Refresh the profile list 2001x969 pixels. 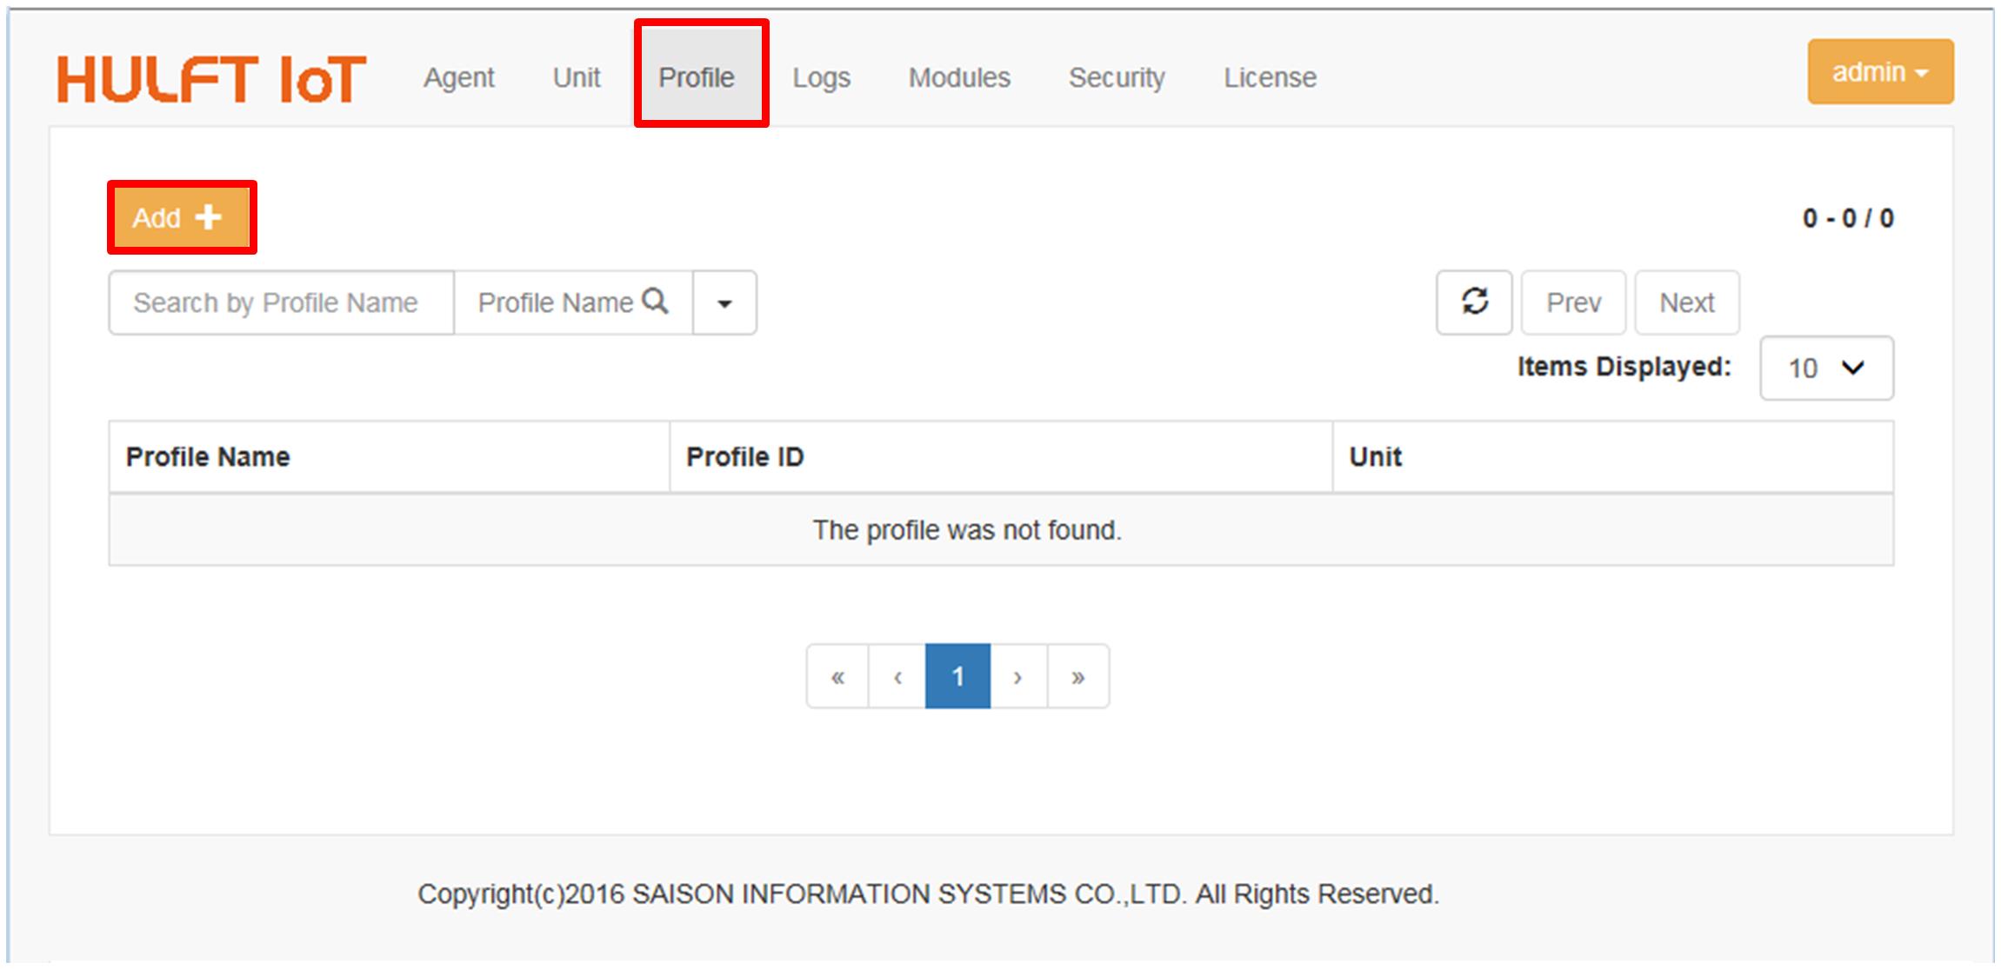tap(1474, 302)
